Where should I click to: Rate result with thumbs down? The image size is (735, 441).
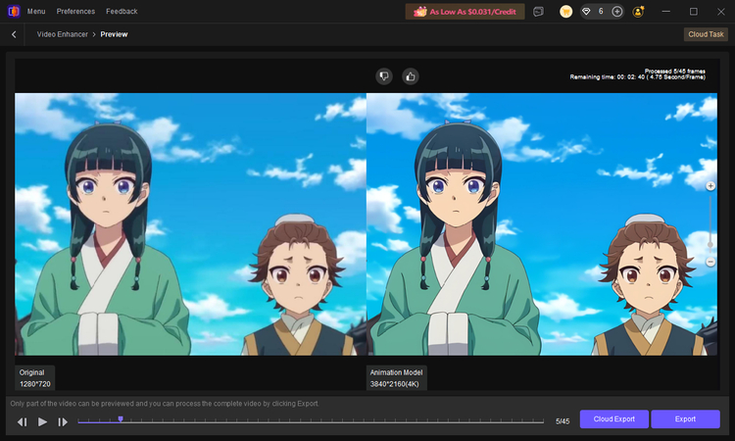(x=384, y=76)
